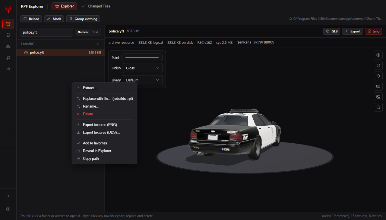This screenshot has width=386, height=220.
Task: Open the Paint color swatch
Action: pos(142,57)
